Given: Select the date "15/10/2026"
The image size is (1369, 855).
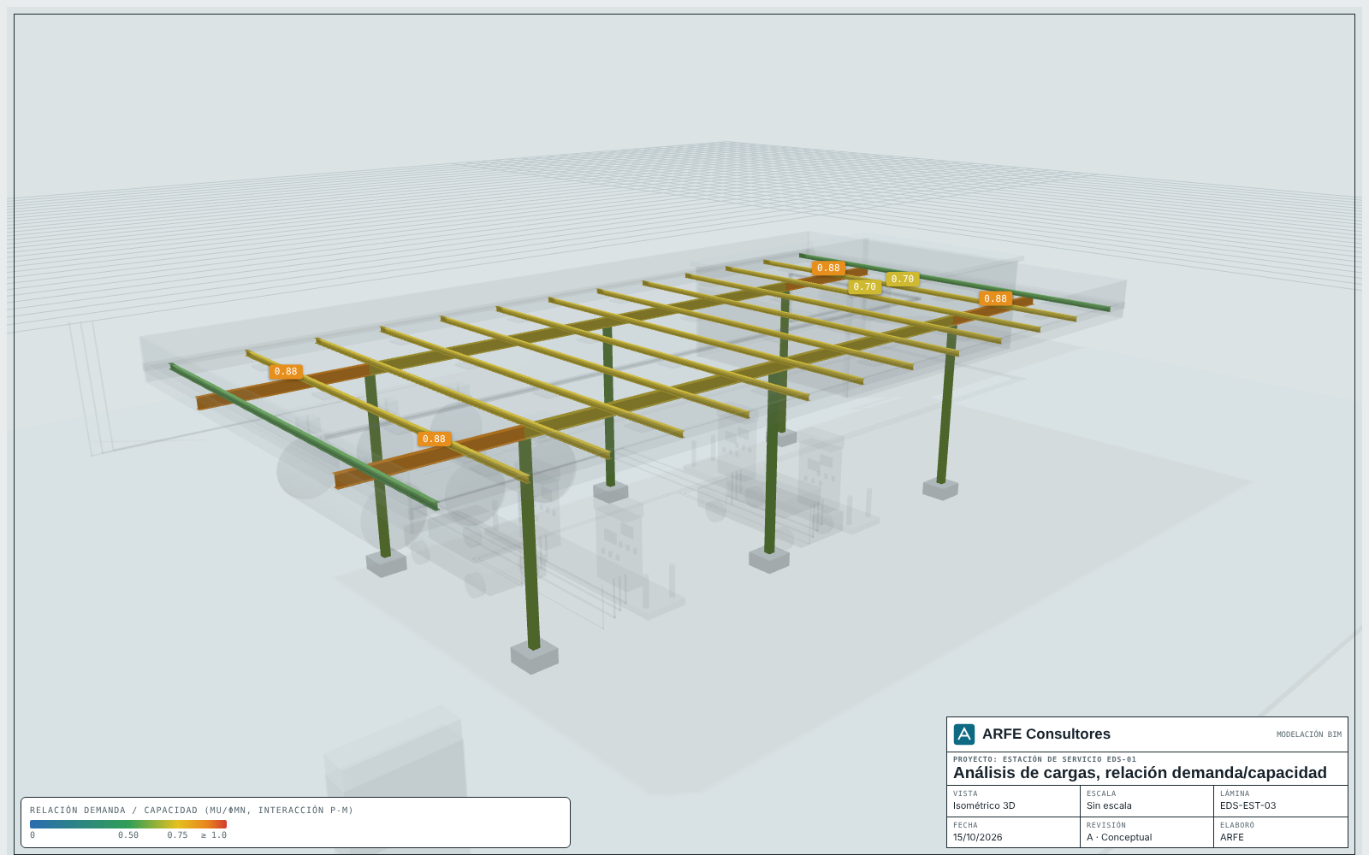Looking at the screenshot, I should pyautogui.click(x=977, y=837).
